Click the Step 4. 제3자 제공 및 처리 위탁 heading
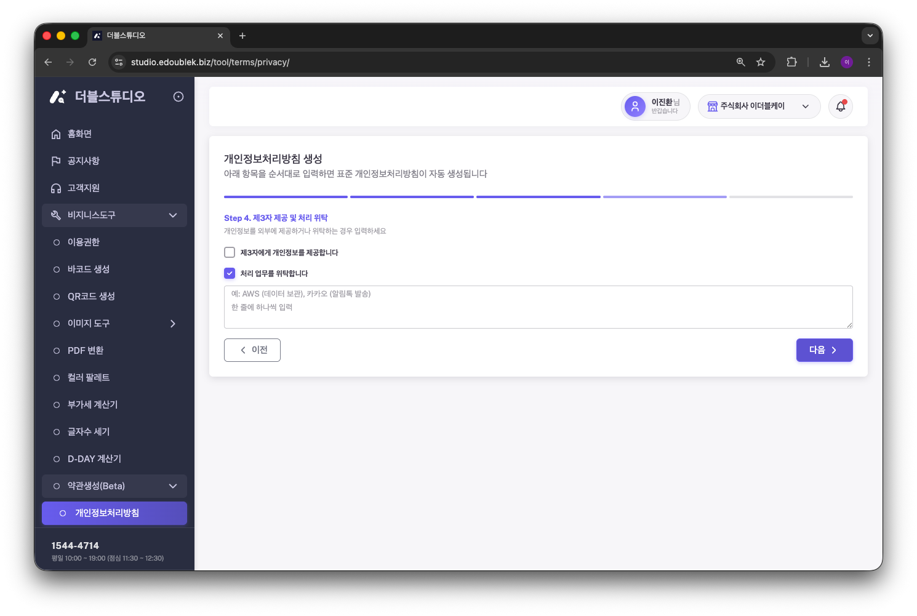 click(x=276, y=218)
